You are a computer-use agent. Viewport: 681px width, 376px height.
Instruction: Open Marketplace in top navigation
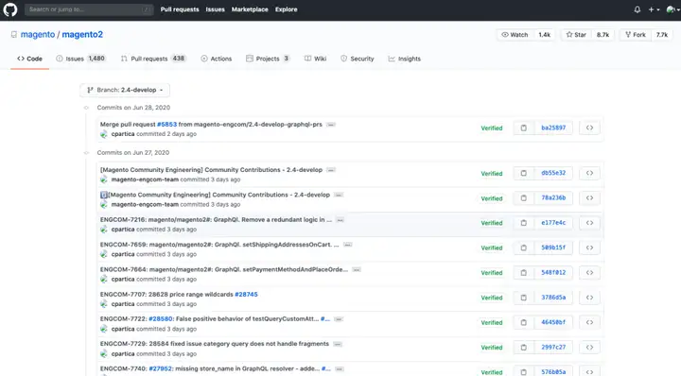(250, 9)
